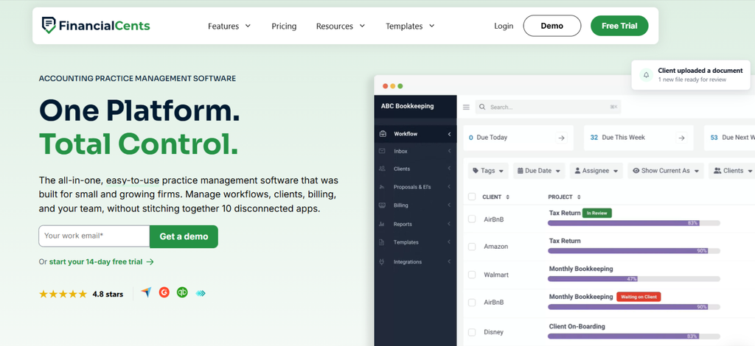
Task: Click the app Search field
Action: (548, 107)
